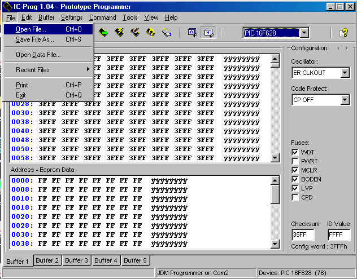Image resolution: width=357 pixels, height=279 pixels.
Task: Click the Eeprom Data scrollbar thumb
Action: point(275,194)
